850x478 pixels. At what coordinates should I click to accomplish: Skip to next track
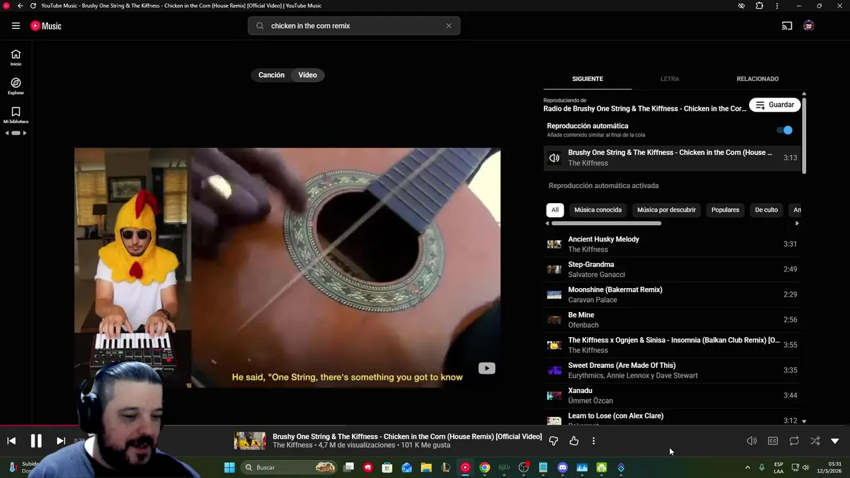60,441
